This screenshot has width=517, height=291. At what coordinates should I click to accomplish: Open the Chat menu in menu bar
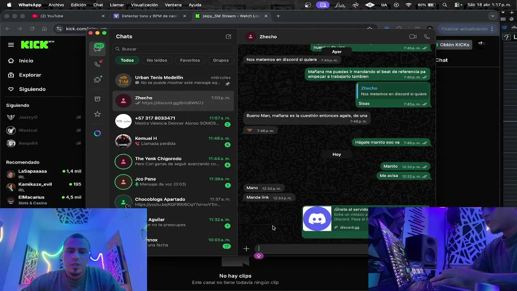coord(98,5)
